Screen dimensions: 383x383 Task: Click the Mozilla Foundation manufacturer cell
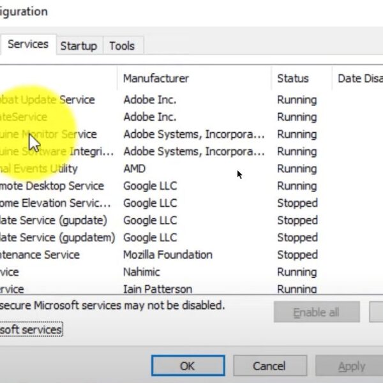[x=168, y=255]
